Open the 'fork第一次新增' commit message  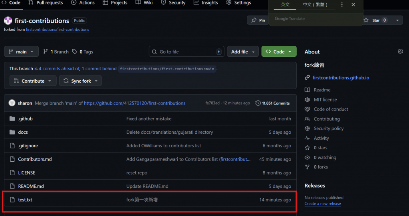click(142, 200)
